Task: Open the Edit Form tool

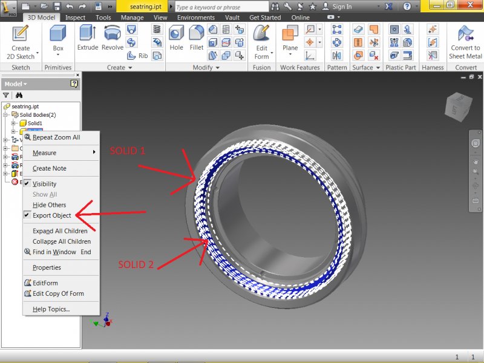Action: [261, 41]
